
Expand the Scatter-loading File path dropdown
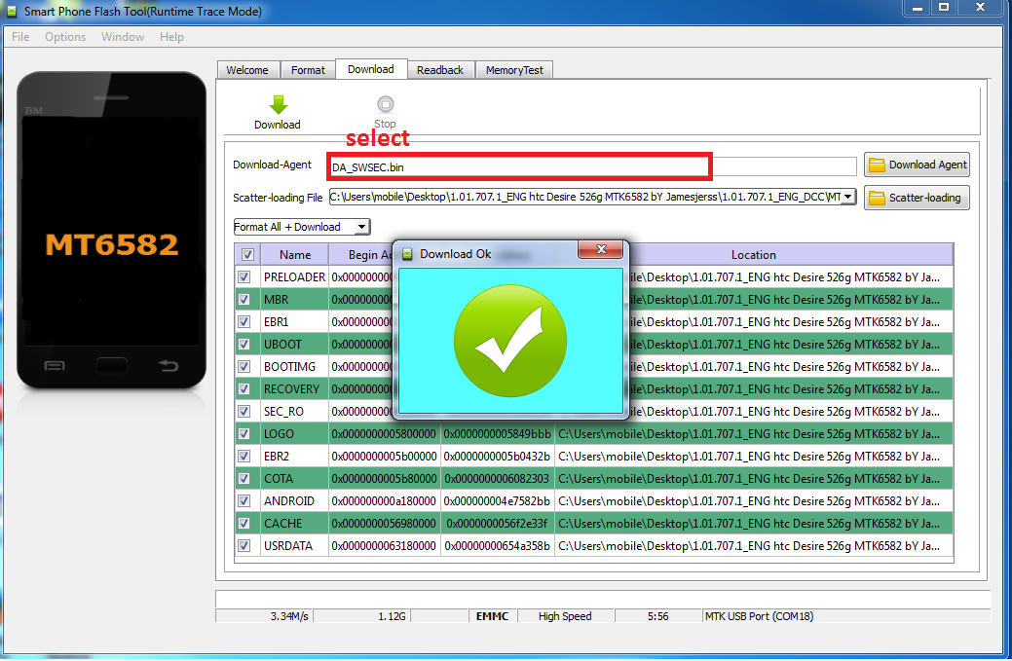pyautogui.click(x=848, y=197)
